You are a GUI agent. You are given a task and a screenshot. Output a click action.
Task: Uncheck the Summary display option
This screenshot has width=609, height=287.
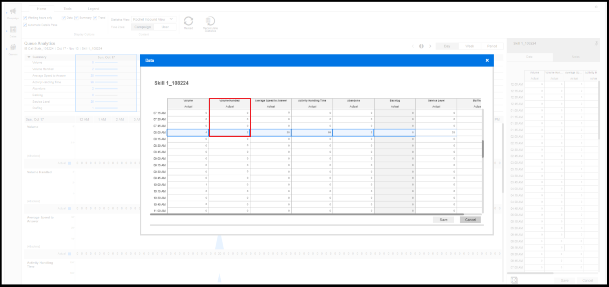pos(77,18)
